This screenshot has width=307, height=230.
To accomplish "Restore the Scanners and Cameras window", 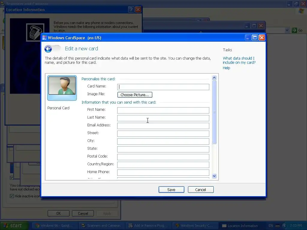I will 296,4.
